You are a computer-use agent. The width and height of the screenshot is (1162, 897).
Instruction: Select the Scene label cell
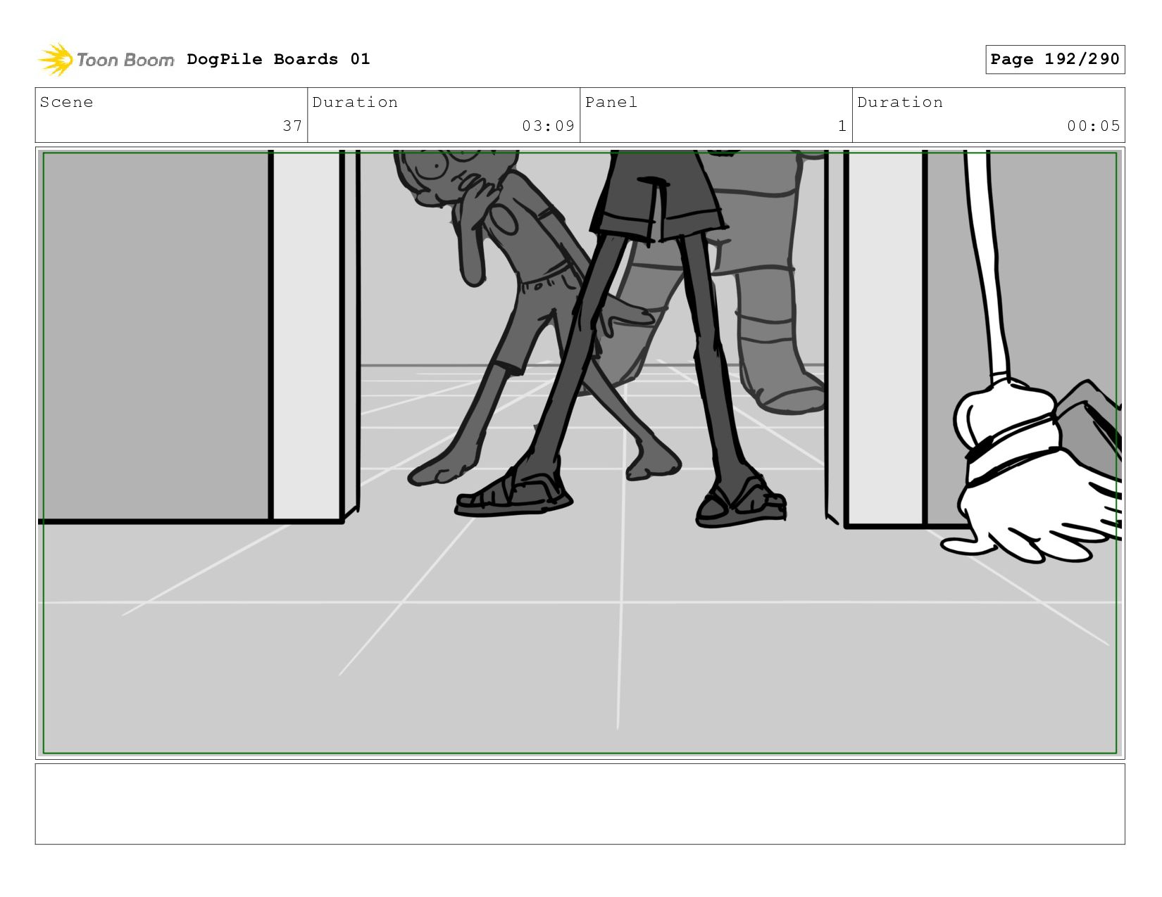pyautogui.click(x=171, y=115)
